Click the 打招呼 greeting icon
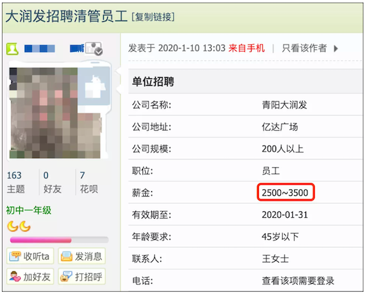This screenshot has height=293, width=366. pyautogui.click(x=67, y=276)
